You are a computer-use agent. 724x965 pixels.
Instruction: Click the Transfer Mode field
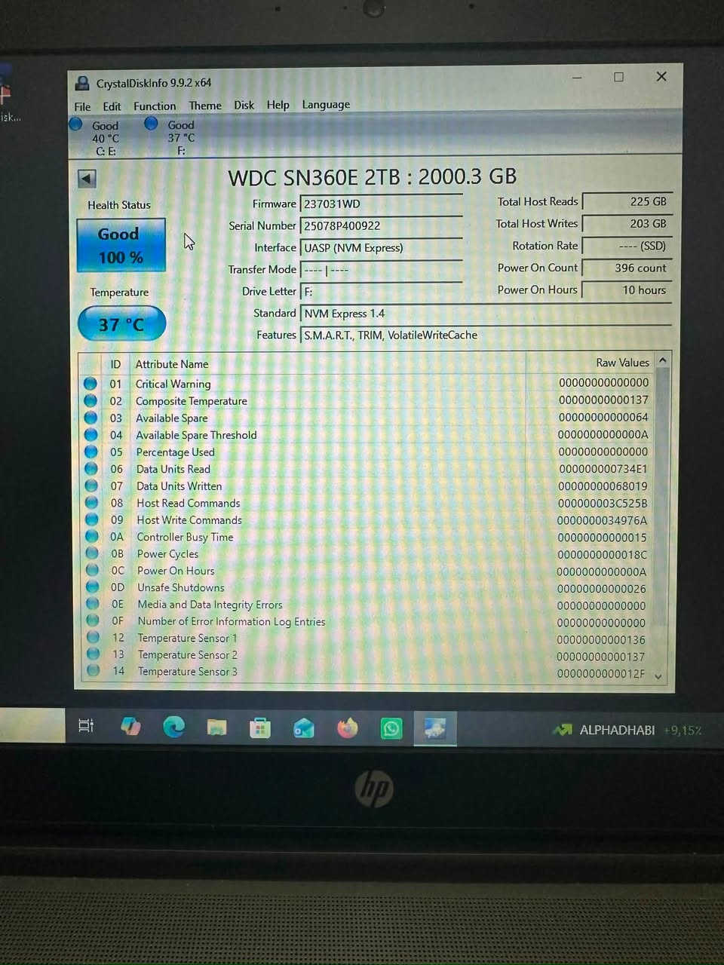tap(381, 269)
